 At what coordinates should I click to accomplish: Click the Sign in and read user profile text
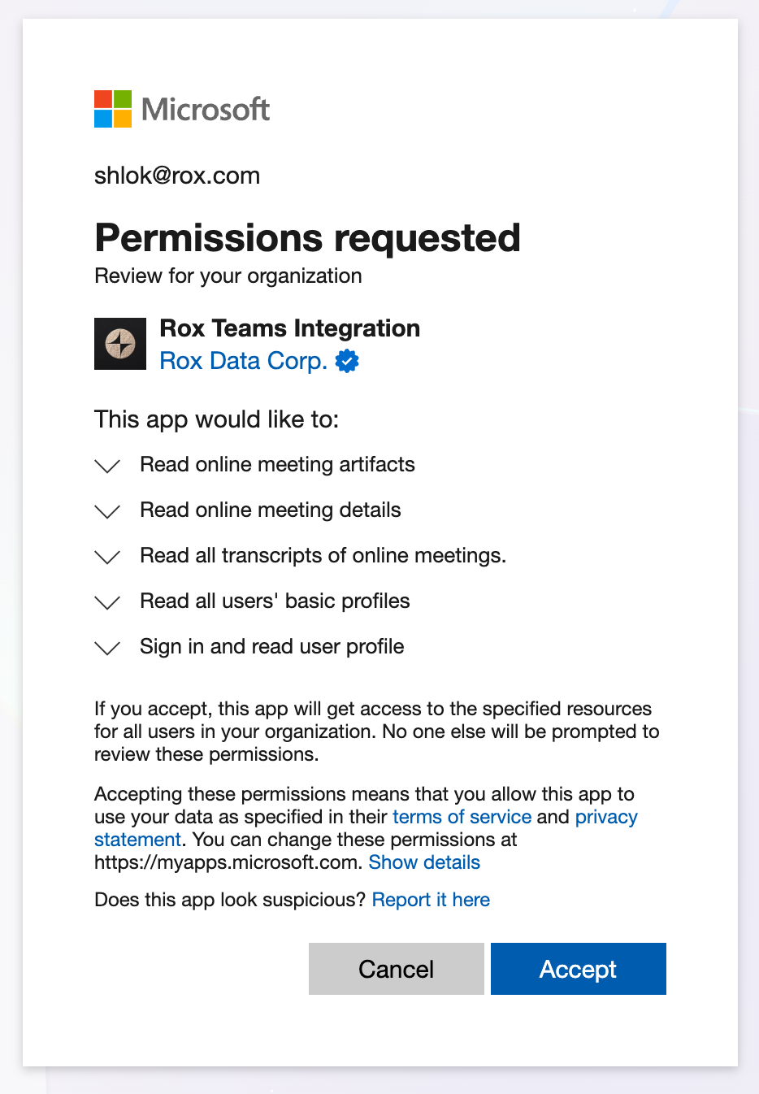[271, 646]
